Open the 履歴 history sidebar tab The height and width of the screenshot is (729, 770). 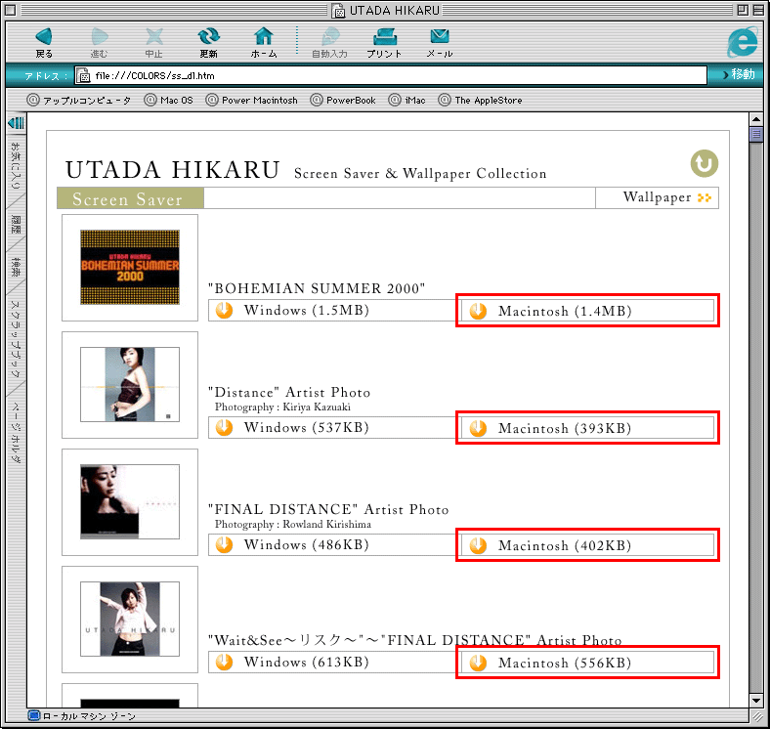pos(16,224)
